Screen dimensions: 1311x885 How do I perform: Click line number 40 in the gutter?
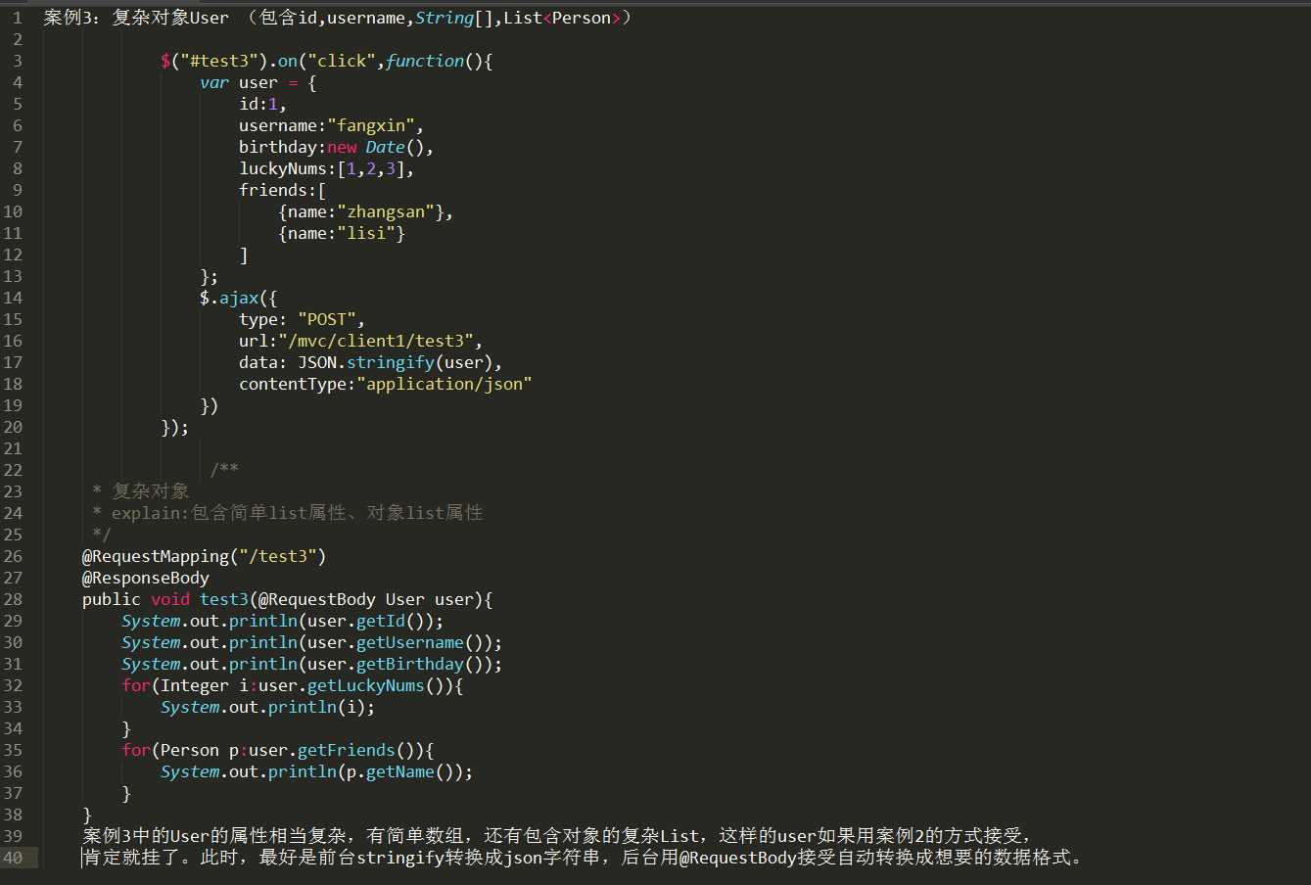[13, 858]
